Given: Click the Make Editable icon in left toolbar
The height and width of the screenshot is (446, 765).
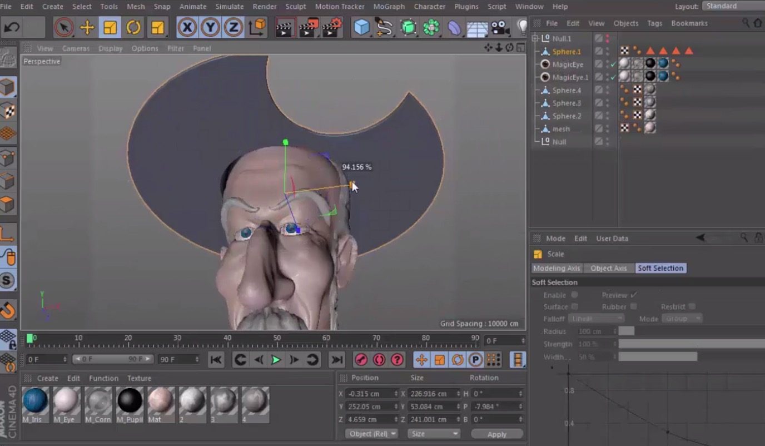Looking at the screenshot, I should pyautogui.click(x=8, y=58).
